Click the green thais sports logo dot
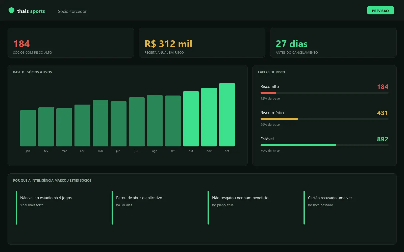This screenshot has height=252, width=404. (x=11, y=10)
